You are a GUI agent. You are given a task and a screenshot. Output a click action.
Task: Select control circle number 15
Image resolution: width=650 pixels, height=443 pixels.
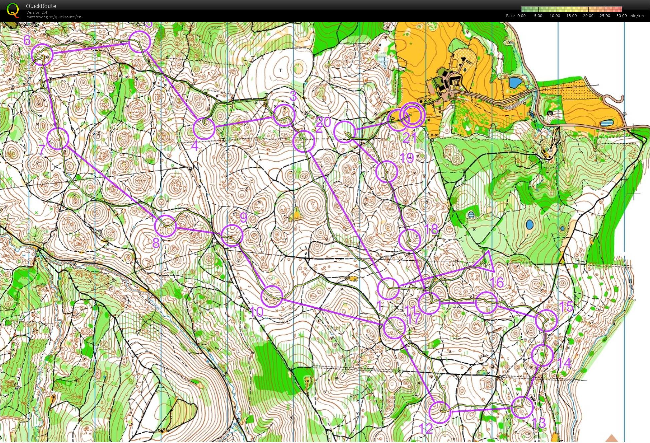pyautogui.click(x=546, y=320)
